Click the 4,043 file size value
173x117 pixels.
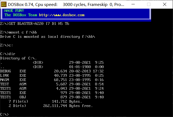(x=61, y=88)
